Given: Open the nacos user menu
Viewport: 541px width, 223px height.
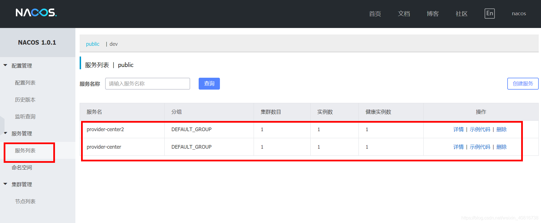Looking at the screenshot, I should tap(519, 14).
